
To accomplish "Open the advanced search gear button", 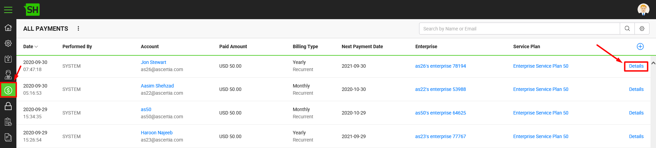I will [x=642, y=29].
